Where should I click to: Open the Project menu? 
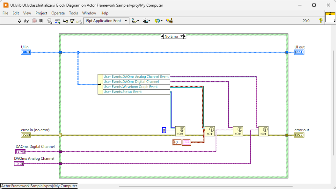[x=41, y=13]
